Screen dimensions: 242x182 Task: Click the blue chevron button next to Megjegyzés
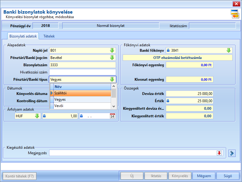tap(232, 153)
